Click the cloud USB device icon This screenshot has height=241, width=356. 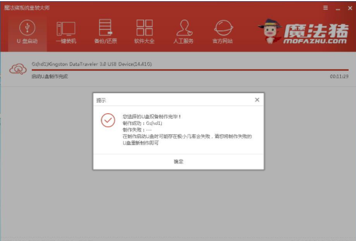coord(18,69)
